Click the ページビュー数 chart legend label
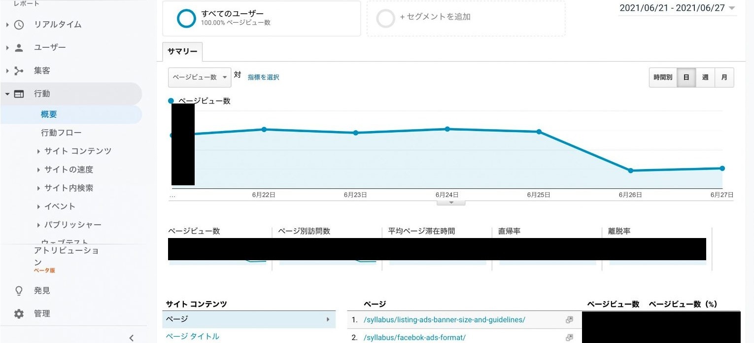 pos(204,101)
